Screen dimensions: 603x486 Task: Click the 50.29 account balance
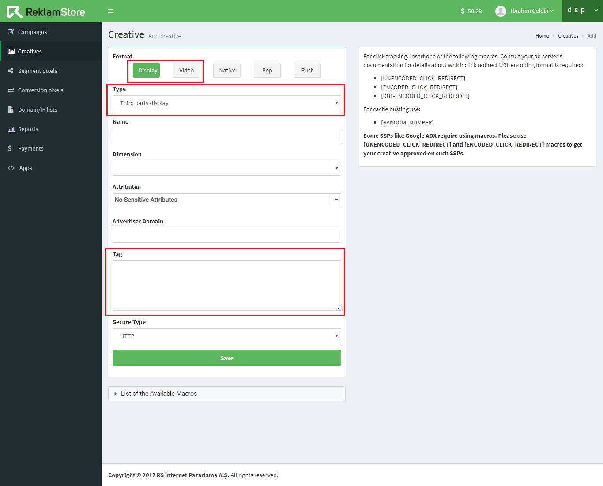[x=475, y=11]
